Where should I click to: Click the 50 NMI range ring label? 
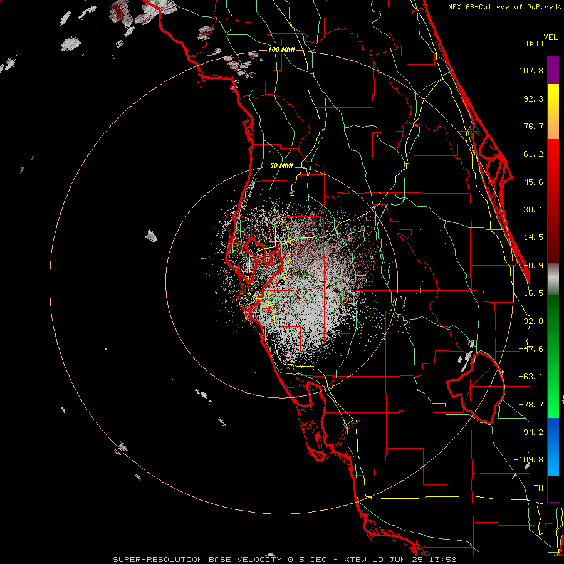[281, 166]
